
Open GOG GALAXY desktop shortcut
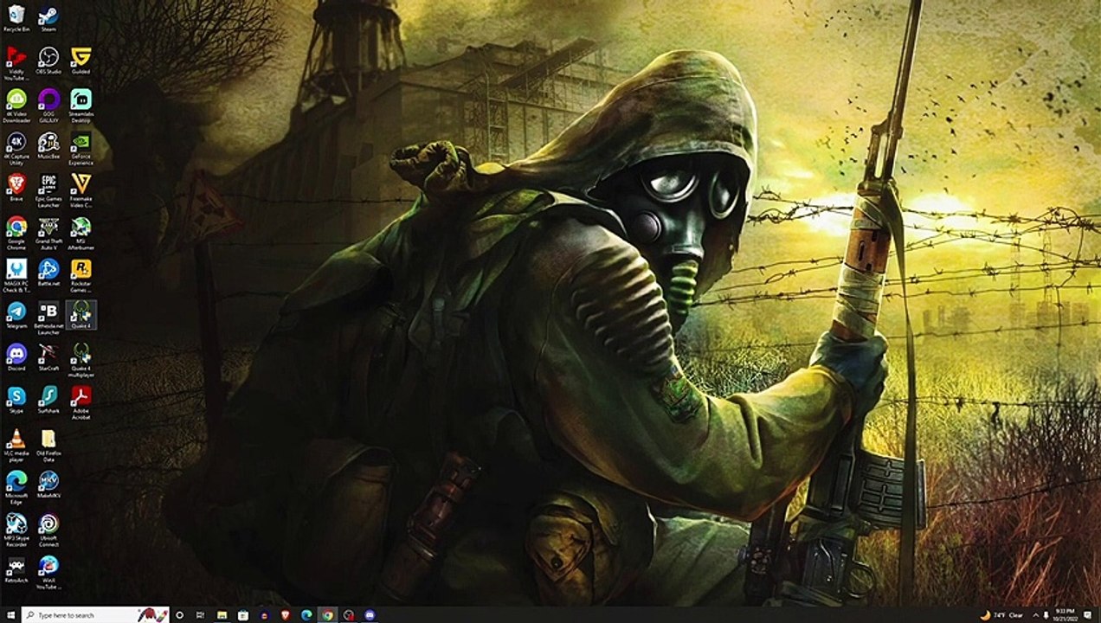[x=48, y=105]
